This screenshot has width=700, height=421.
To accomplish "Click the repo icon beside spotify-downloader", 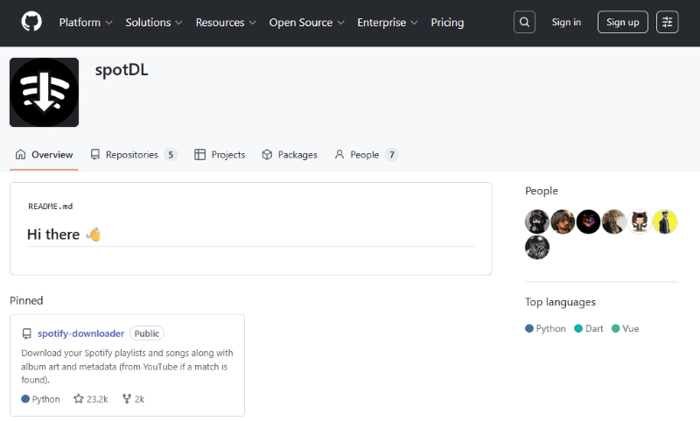I will [x=27, y=333].
